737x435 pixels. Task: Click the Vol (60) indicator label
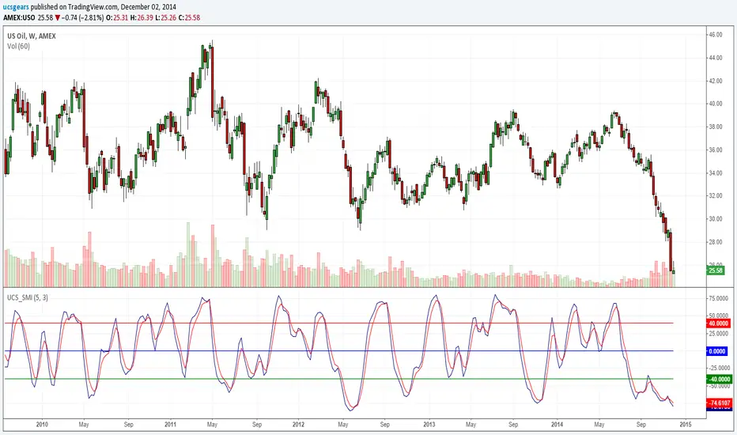18,46
